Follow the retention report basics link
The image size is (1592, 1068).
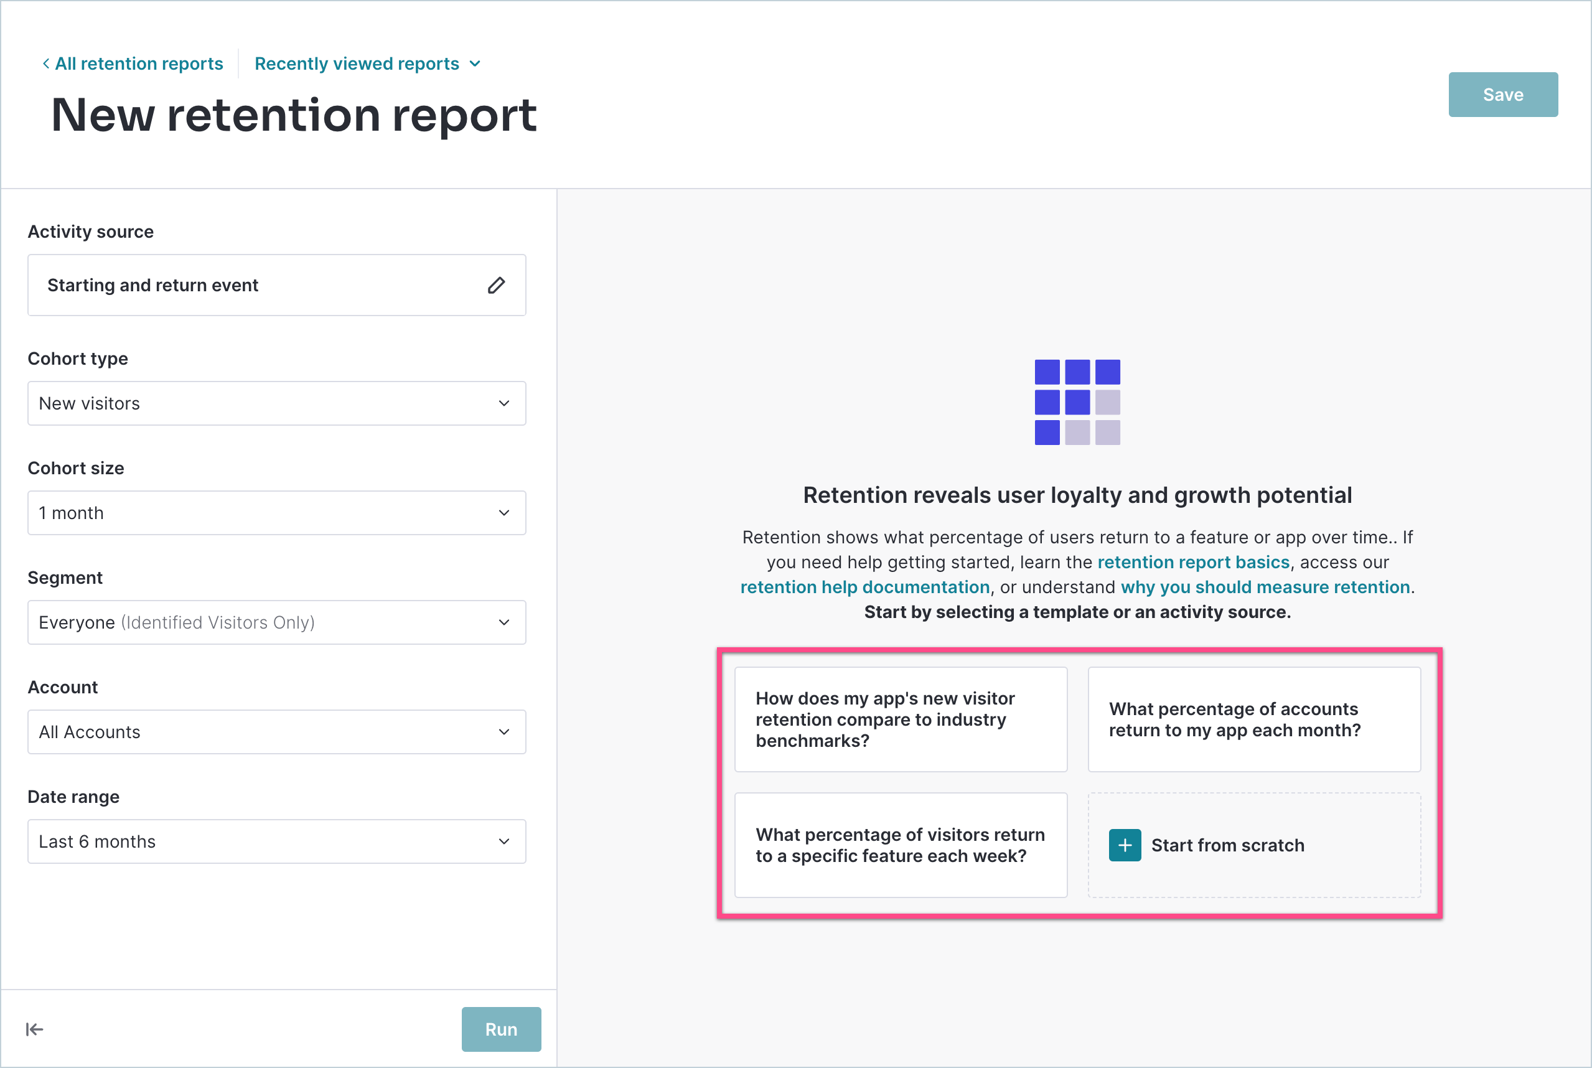(x=1193, y=562)
